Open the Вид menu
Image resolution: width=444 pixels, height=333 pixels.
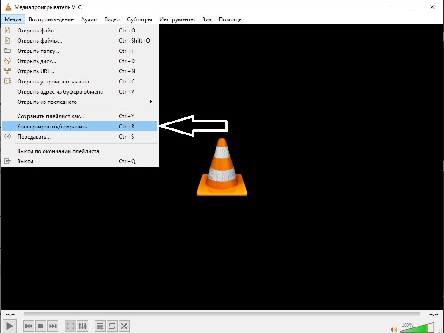(x=207, y=19)
